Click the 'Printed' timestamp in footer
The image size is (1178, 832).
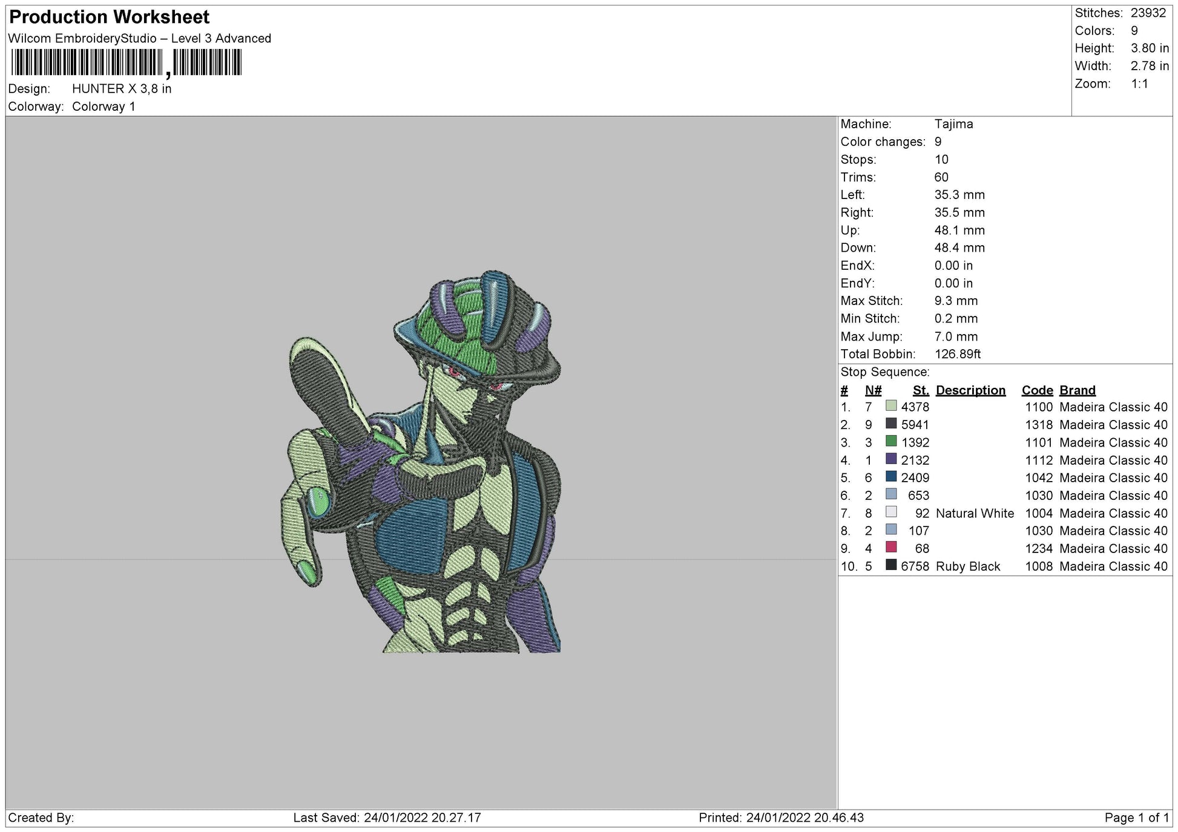click(781, 817)
